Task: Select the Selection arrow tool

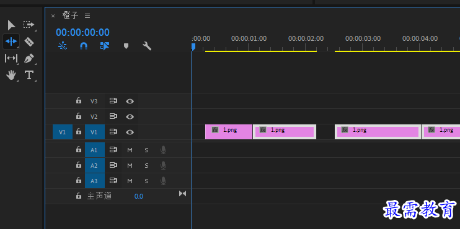Action: (x=11, y=25)
